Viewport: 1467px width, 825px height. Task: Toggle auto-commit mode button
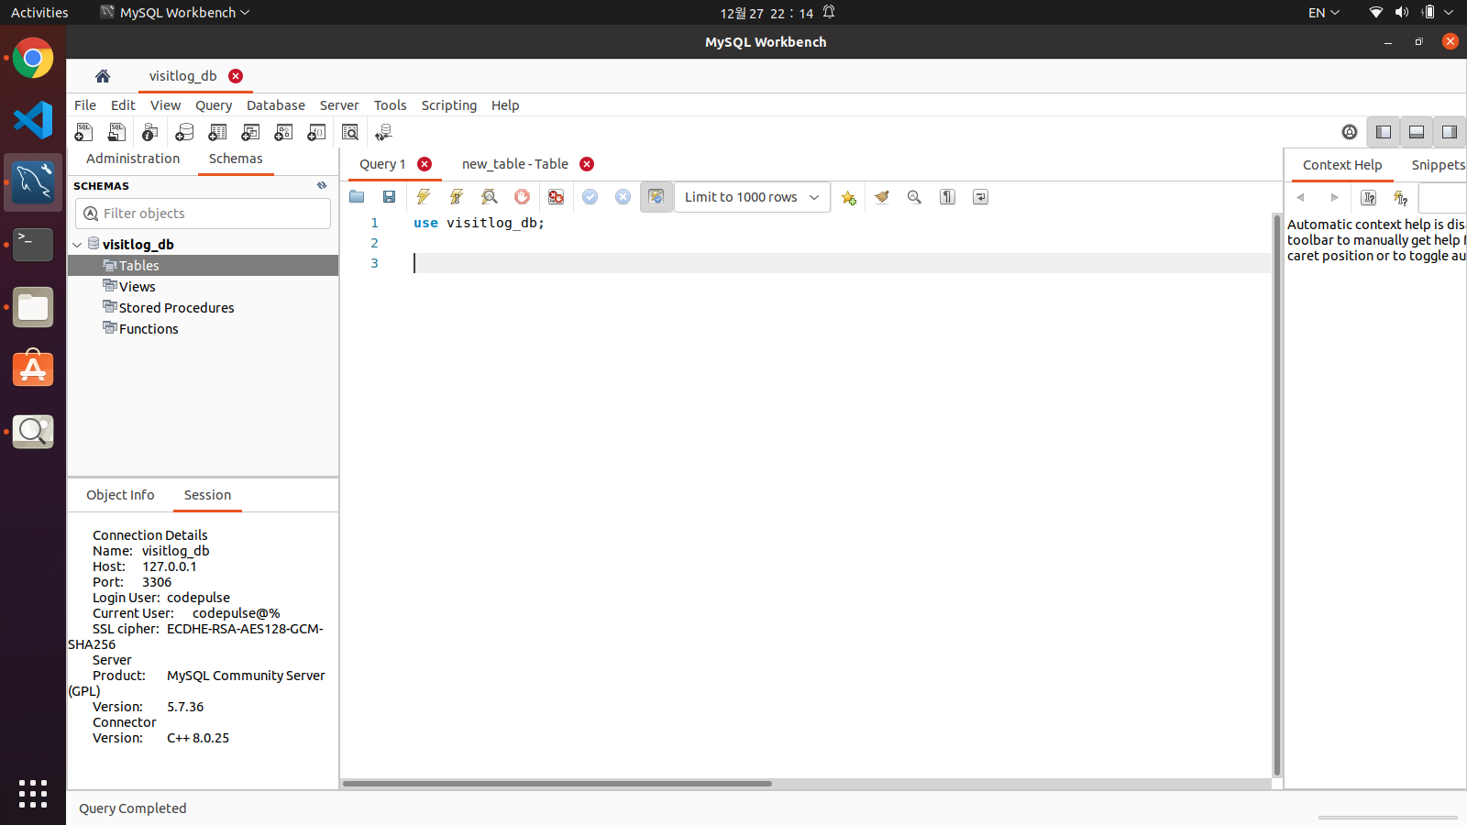656,197
